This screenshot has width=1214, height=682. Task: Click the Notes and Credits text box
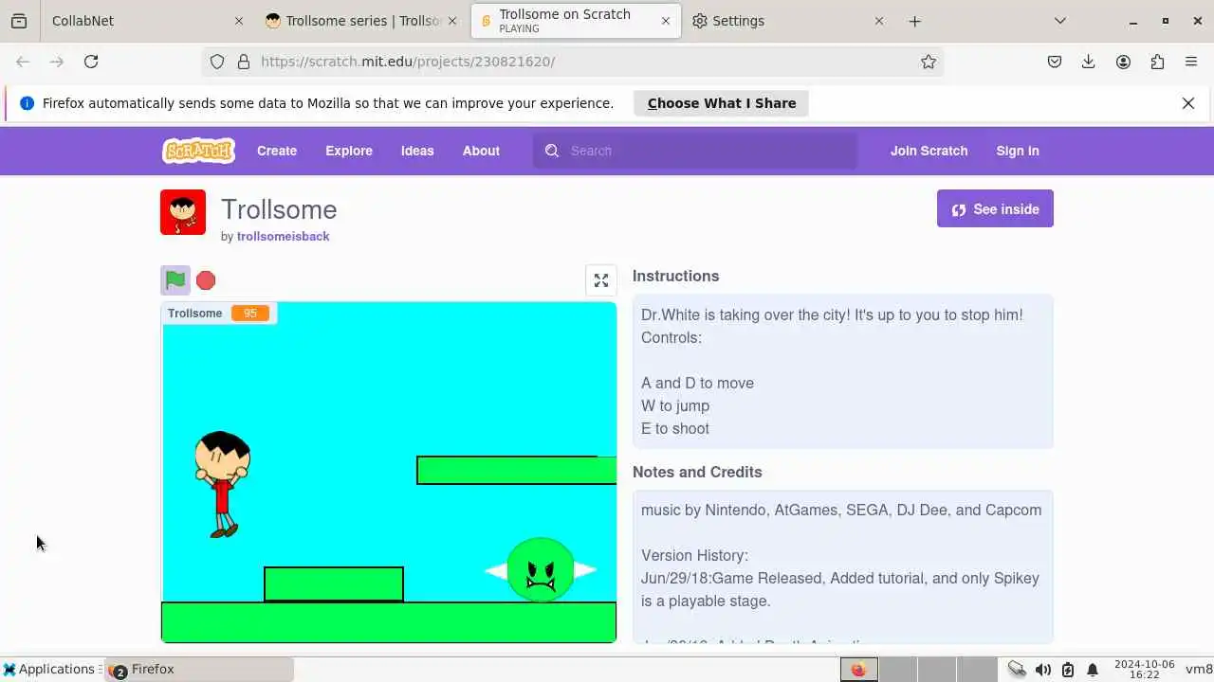point(843,566)
